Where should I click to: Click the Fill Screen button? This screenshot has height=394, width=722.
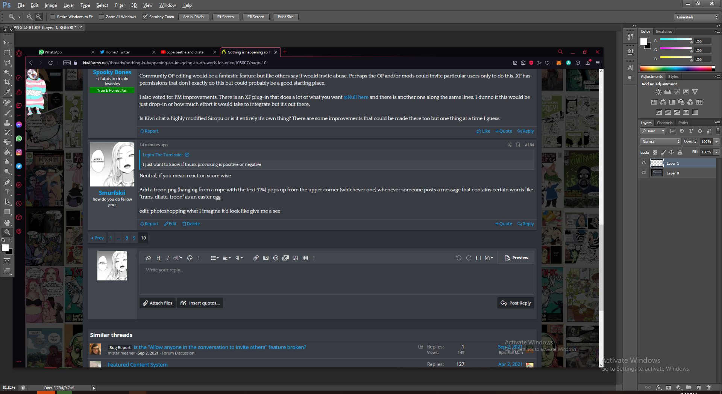tap(256, 17)
